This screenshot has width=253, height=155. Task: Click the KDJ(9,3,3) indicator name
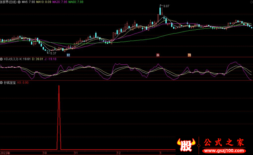11,59
